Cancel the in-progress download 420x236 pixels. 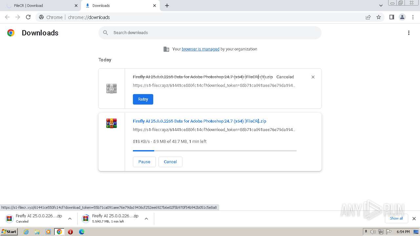coord(170,162)
